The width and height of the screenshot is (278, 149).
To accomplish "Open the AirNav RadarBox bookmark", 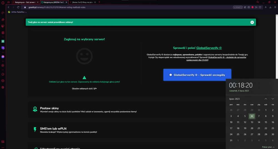I will [x=17, y=12].
